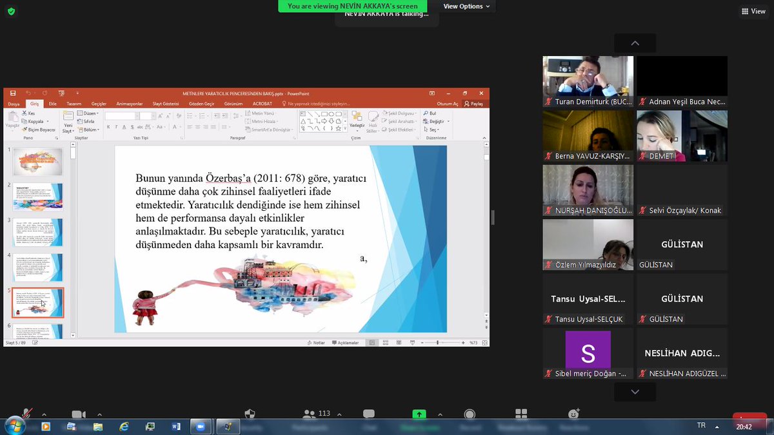Click Kes (Cut) in the Pano group

(28, 113)
